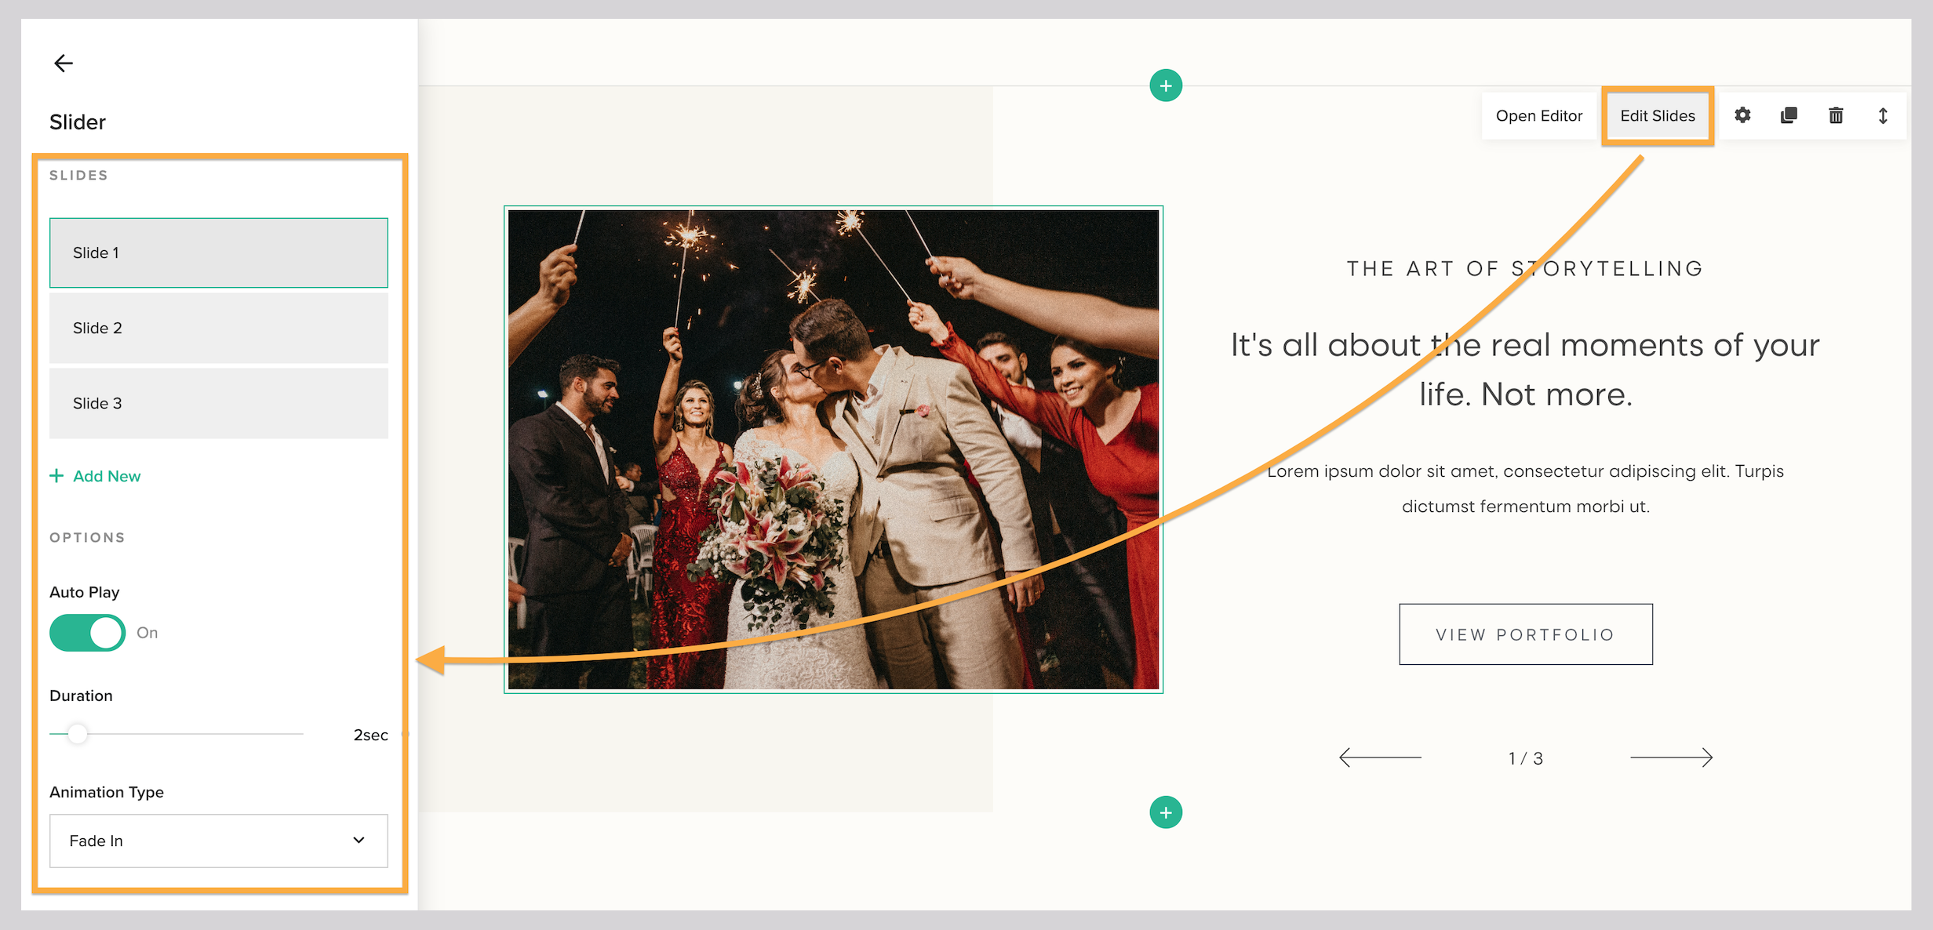
Task: Click the Edit Slides button
Action: click(x=1657, y=115)
